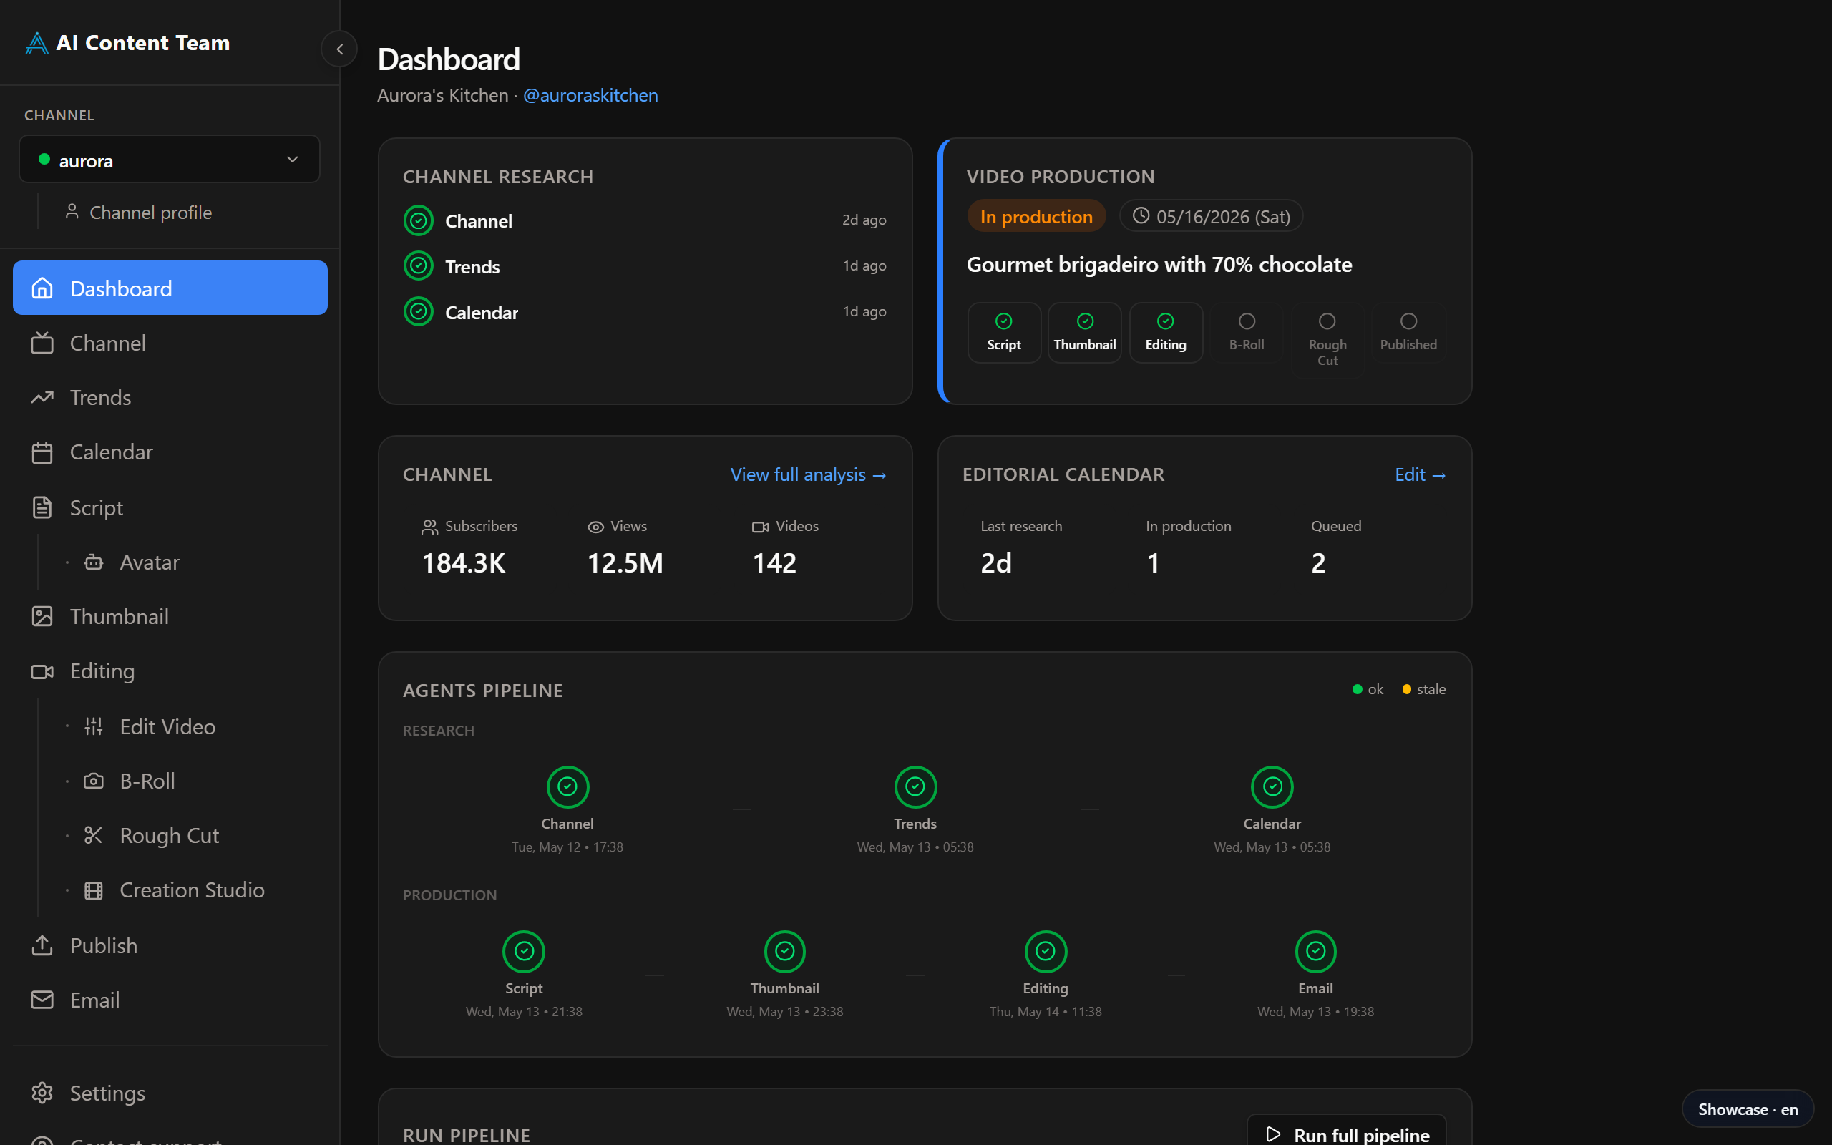Click Editing agent node in Production pipeline
The height and width of the screenshot is (1145, 1832).
[x=1046, y=951]
